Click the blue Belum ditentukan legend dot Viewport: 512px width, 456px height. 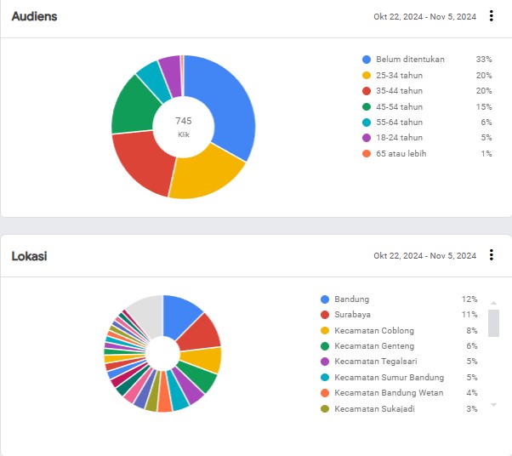pos(367,60)
